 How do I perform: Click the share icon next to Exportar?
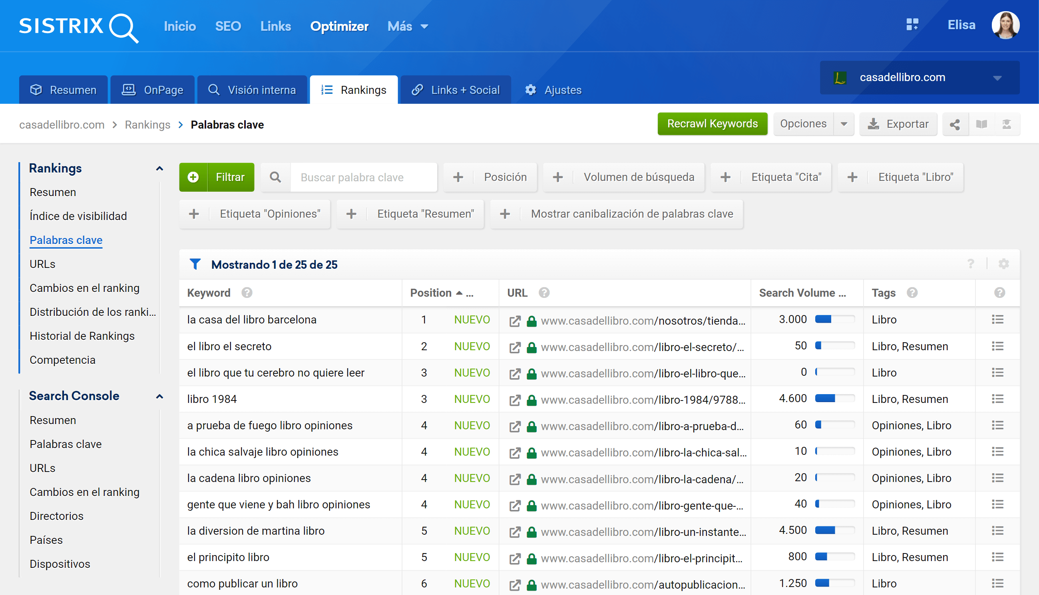(955, 124)
